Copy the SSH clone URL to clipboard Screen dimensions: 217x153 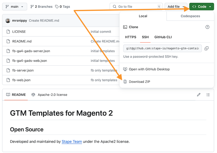click(206, 48)
